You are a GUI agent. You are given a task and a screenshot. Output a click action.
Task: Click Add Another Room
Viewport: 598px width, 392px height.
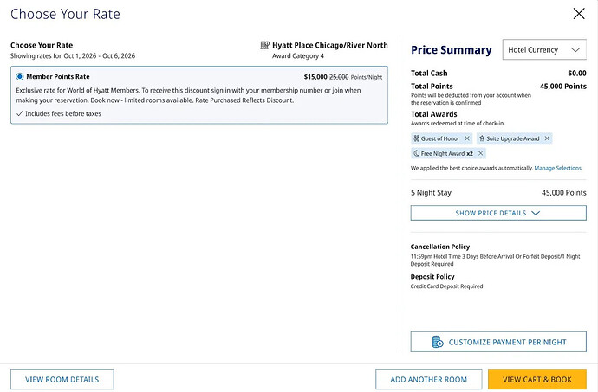pyautogui.click(x=428, y=379)
